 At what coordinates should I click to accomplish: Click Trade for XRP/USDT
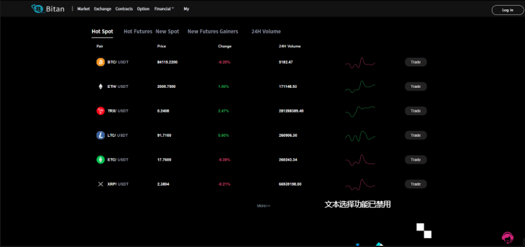pyautogui.click(x=416, y=184)
